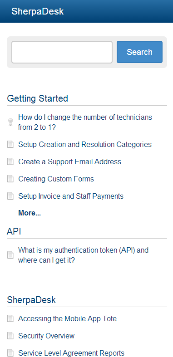Image resolution: width=173 pixels, height=357 pixels.
Task: Open the API category heading
Action: tap(14, 231)
